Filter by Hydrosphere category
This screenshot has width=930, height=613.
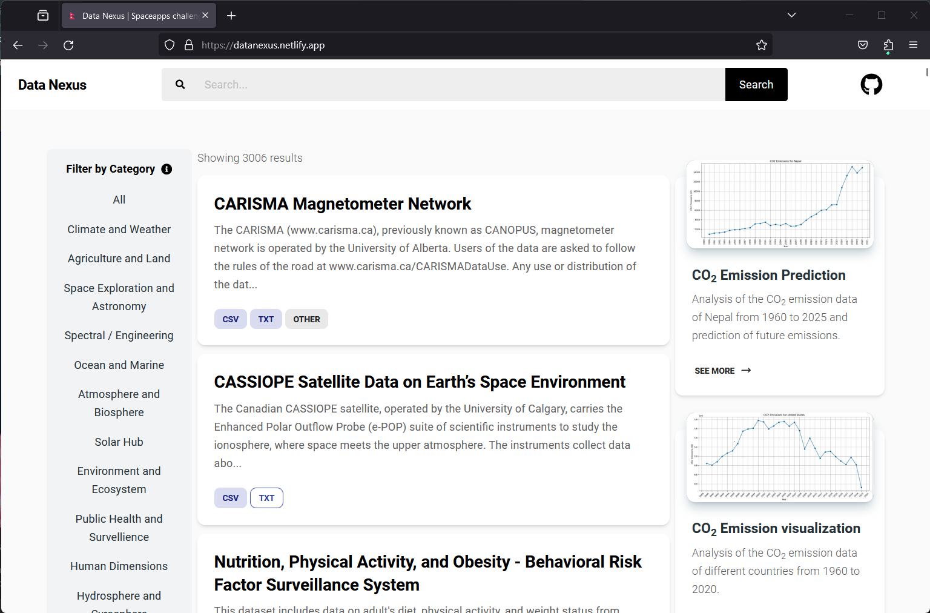pyautogui.click(x=119, y=601)
